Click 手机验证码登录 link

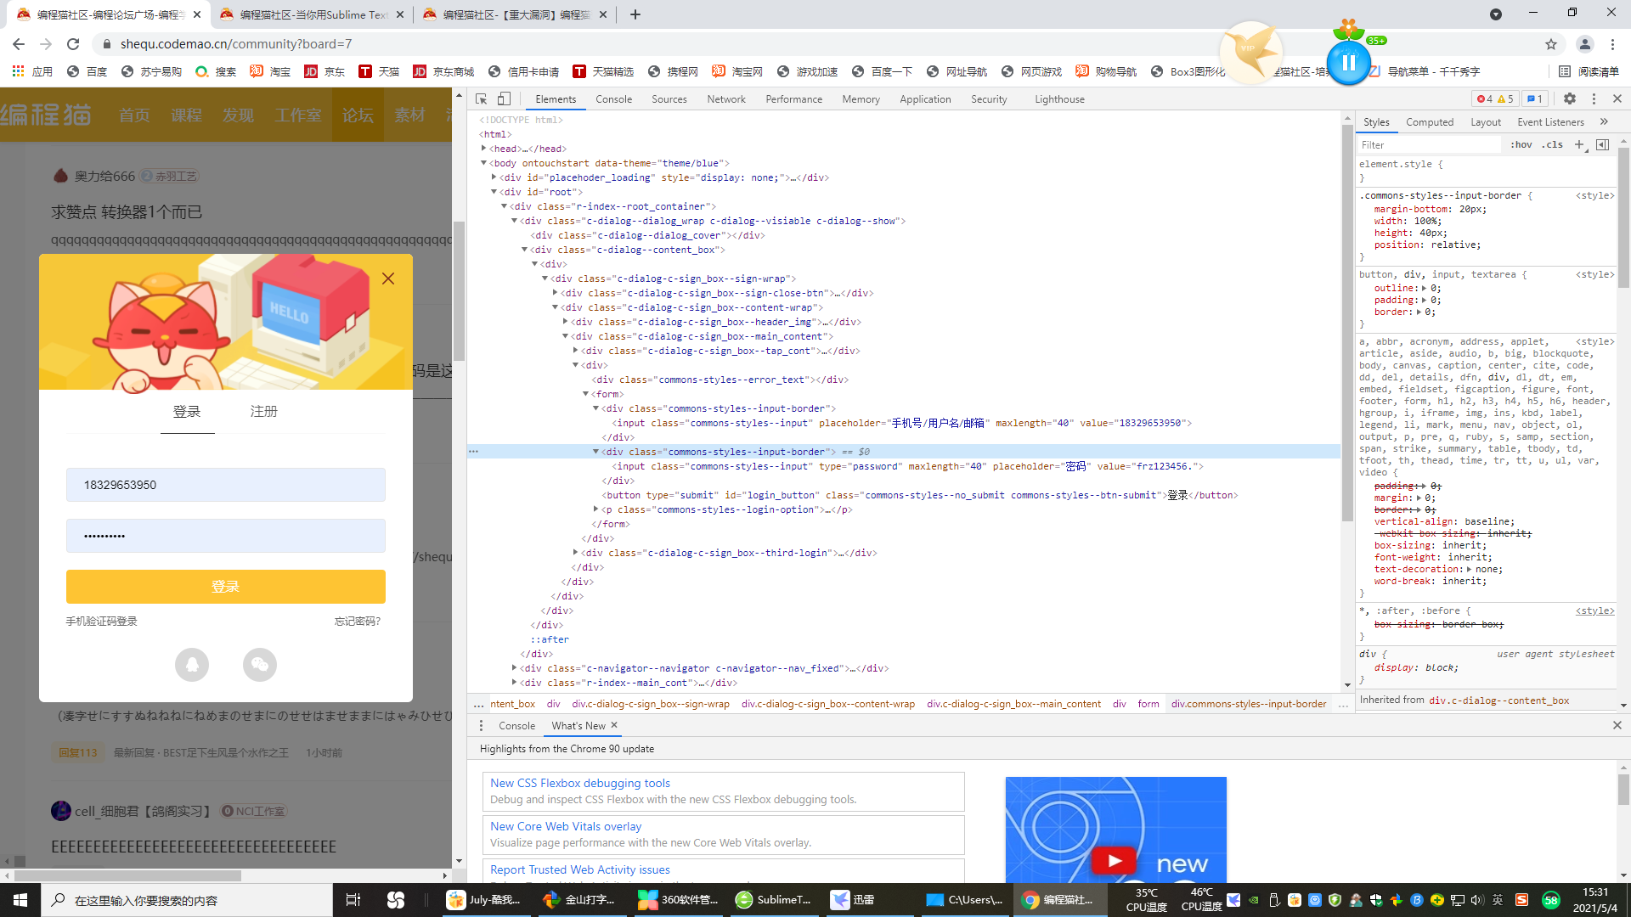point(102,622)
